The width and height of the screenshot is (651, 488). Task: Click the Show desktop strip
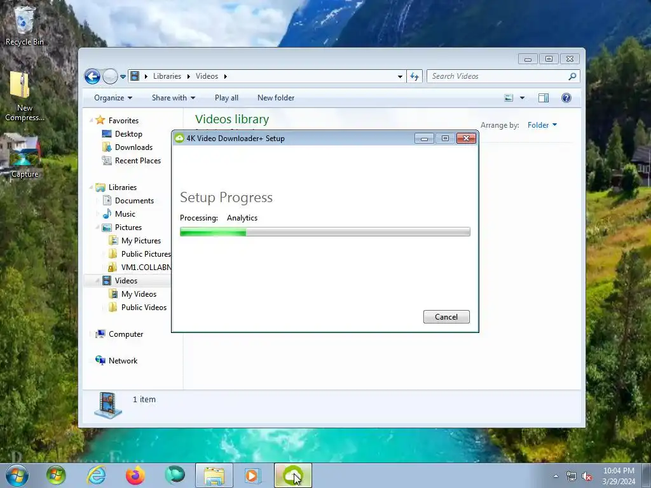click(x=647, y=475)
